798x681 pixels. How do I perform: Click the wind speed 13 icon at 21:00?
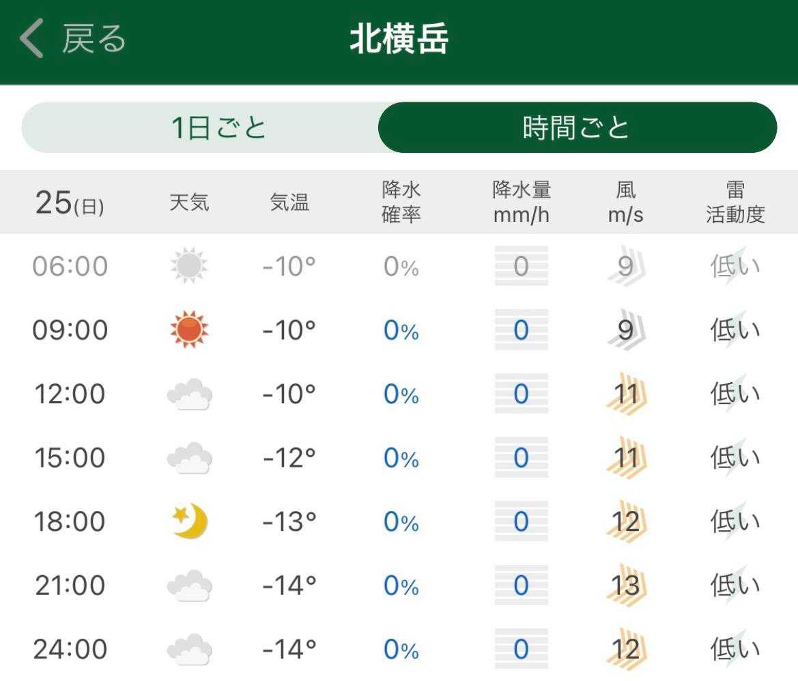[626, 585]
